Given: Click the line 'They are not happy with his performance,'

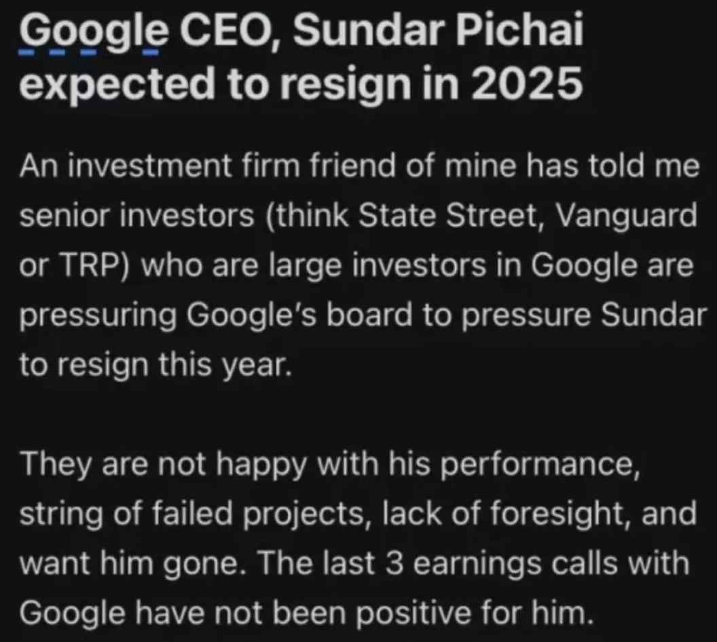Looking at the screenshot, I should (x=330, y=464).
